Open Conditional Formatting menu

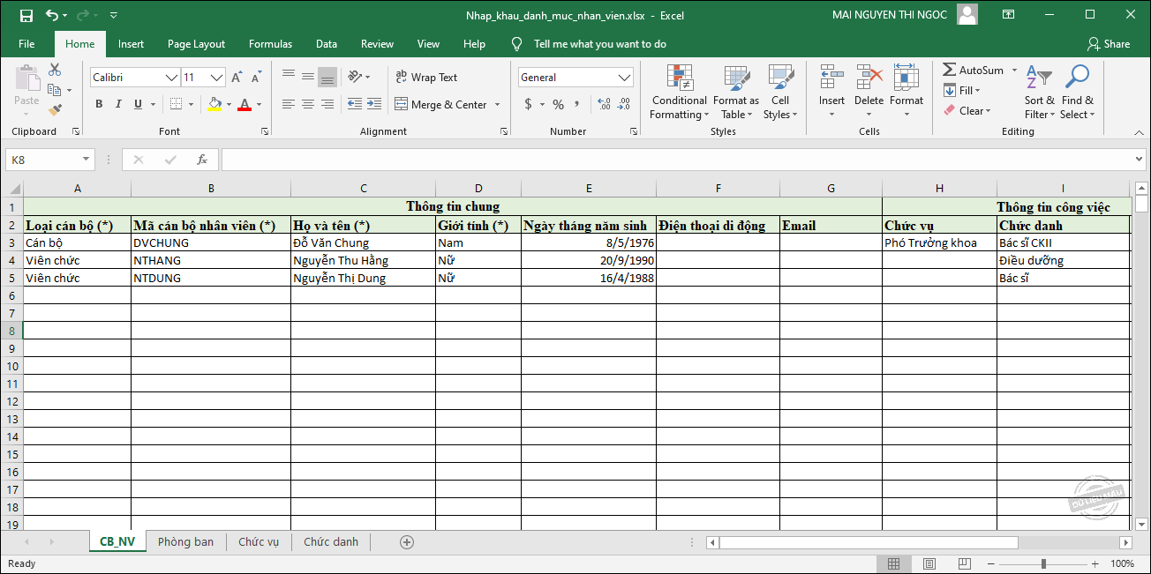coord(679,93)
